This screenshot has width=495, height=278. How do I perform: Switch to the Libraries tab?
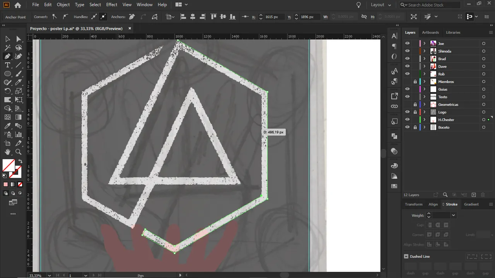click(x=453, y=32)
